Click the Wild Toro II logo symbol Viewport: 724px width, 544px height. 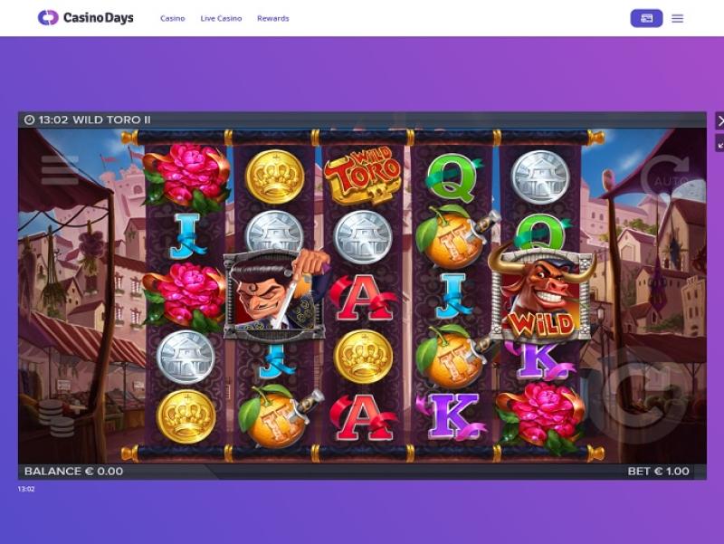tap(363, 176)
